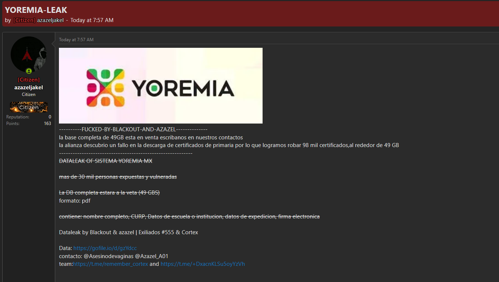Image resolution: width=499 pixels, height=282 pixels.
Task: Open the t.me/+DxacnKLSu5oyYzVh link
Action: pyautogui.click(x=203, y=264)
